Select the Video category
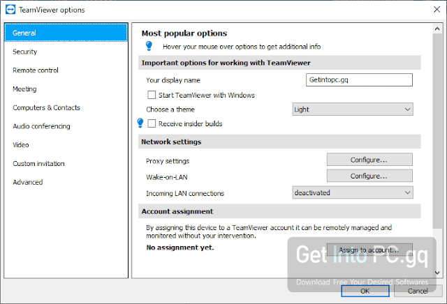 (x=66, y=145)
